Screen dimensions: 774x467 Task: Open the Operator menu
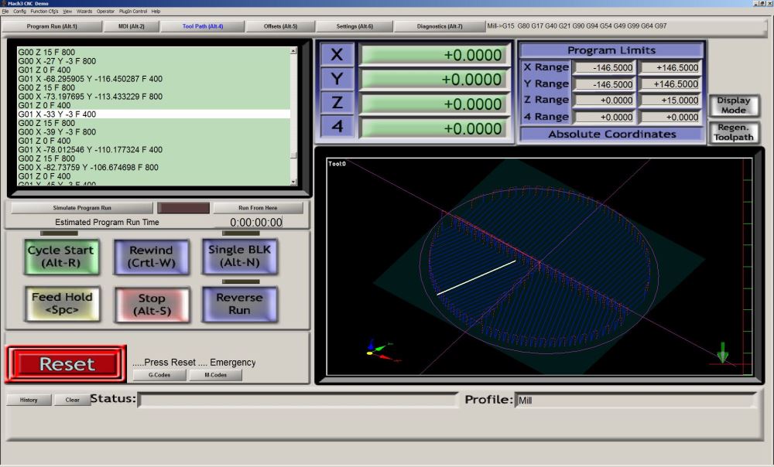105,11
